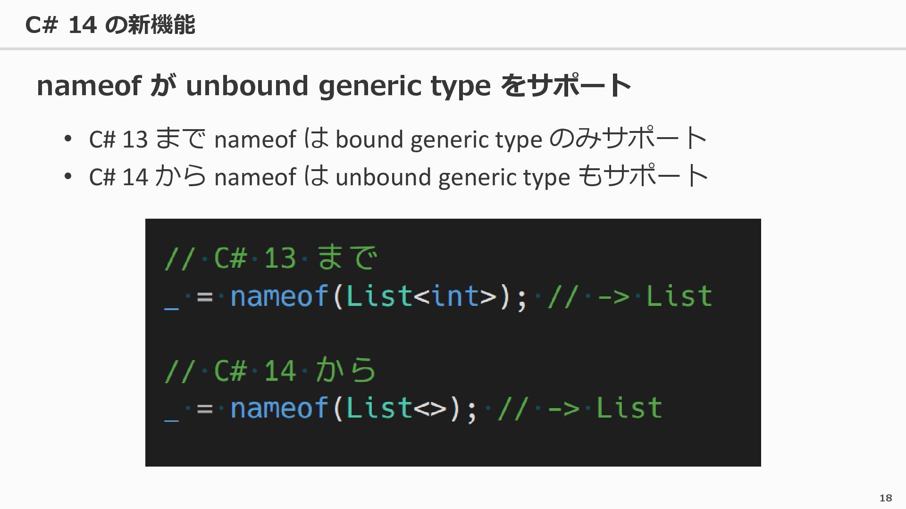The width and height of the screenshot is (906, 509).
Task: Click the bullet starting "C# 13 まで nameof"
Action: coord(398,139)
